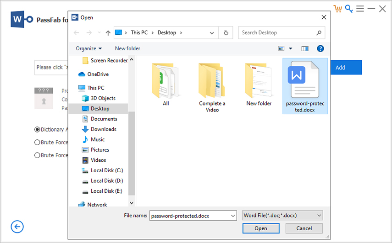Image resolution: width=392 pixels, height=243 pixels.
Task: Select the New folder folder in file list
Action: tap(259, 85)
